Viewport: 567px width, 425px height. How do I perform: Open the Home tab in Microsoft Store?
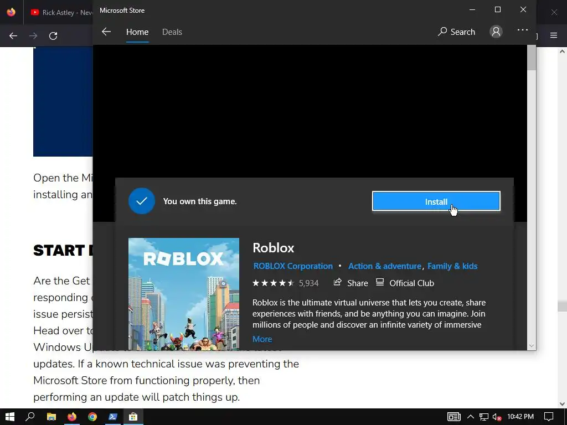tap(137, 32)
